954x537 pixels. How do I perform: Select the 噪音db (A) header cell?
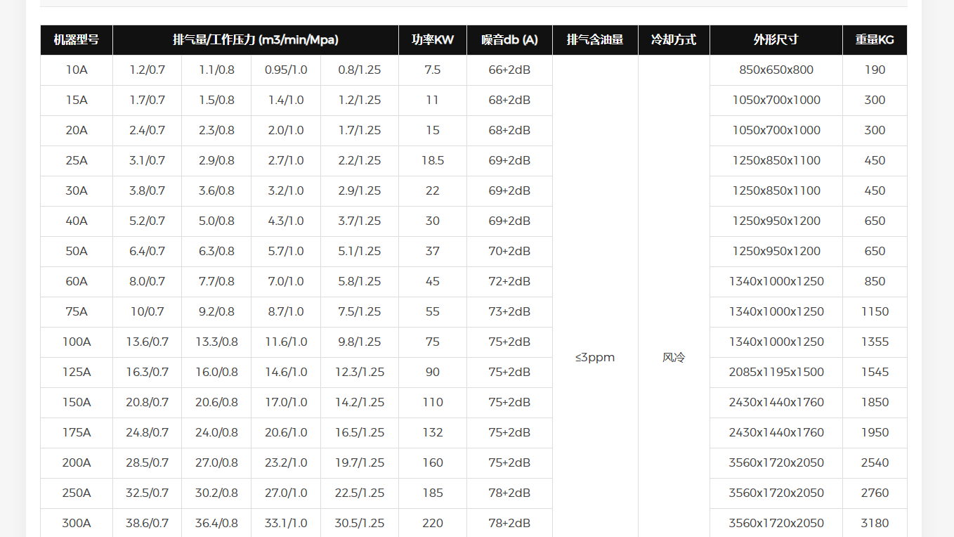coord(509,40)
